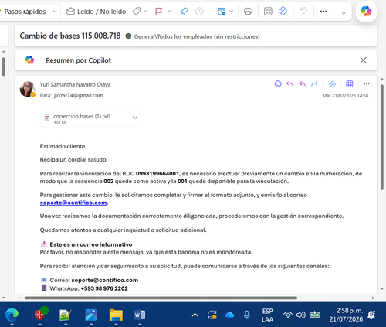This screenshot has height=327, width=386.
Task: React with the emoji smiley icon
Action: point(278,84)
